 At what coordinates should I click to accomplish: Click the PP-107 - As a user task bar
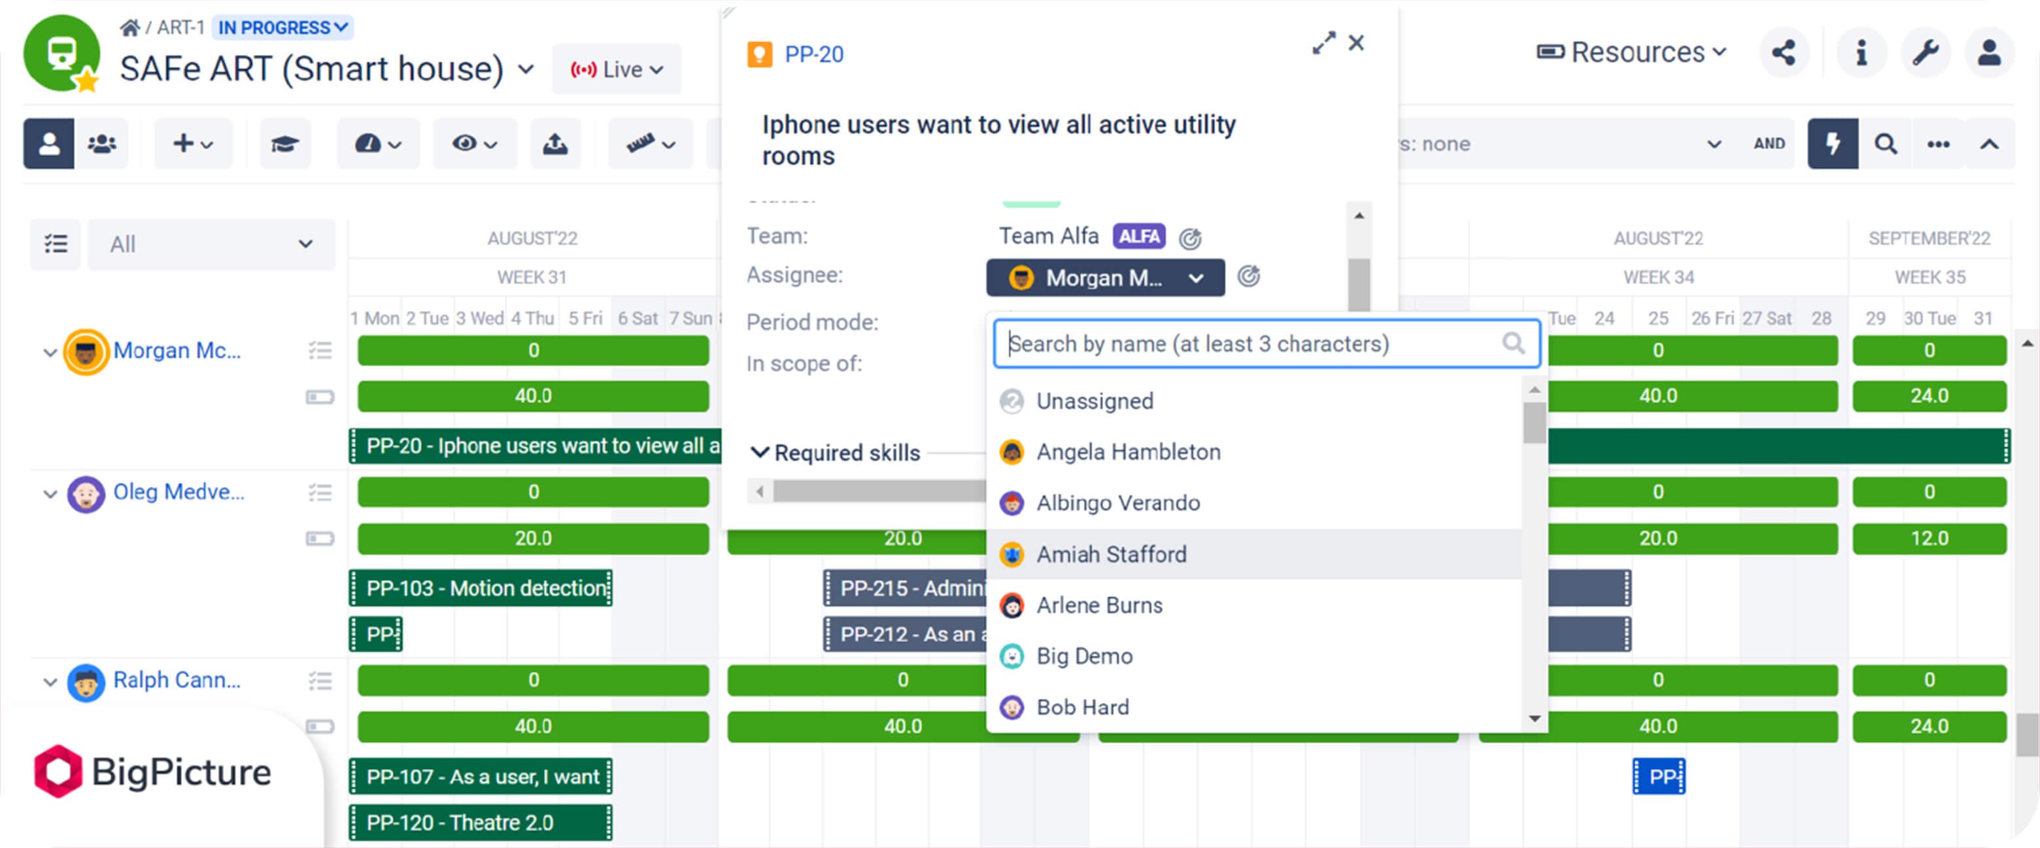[481, 777]
